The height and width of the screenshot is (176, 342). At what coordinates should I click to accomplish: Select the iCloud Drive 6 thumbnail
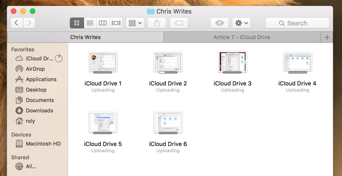(x=168, y=123)
